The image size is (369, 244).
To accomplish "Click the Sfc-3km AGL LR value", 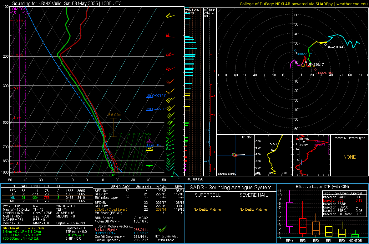I will click(23, 228).
